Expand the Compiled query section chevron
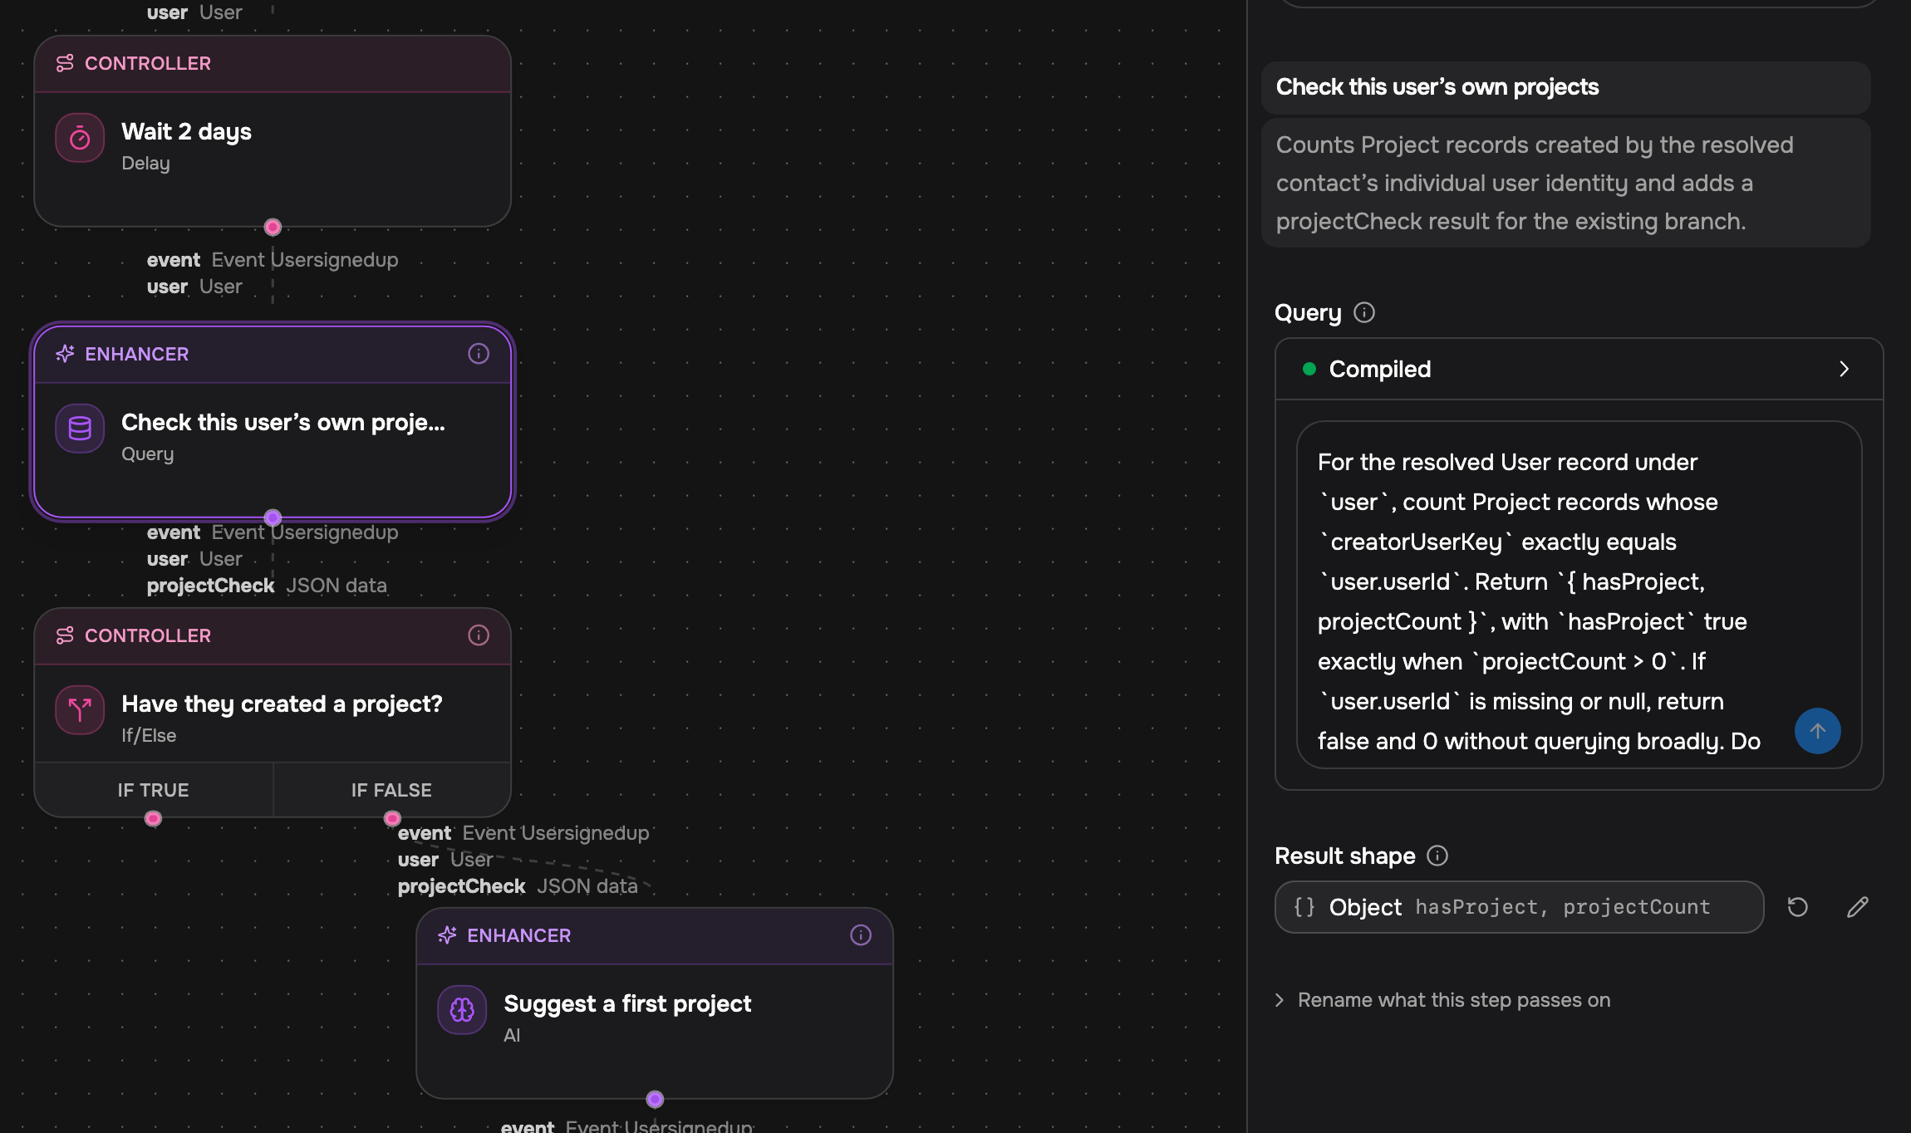The width and height of the screenshot is (1911, 1133). [x=1844, y=369]
